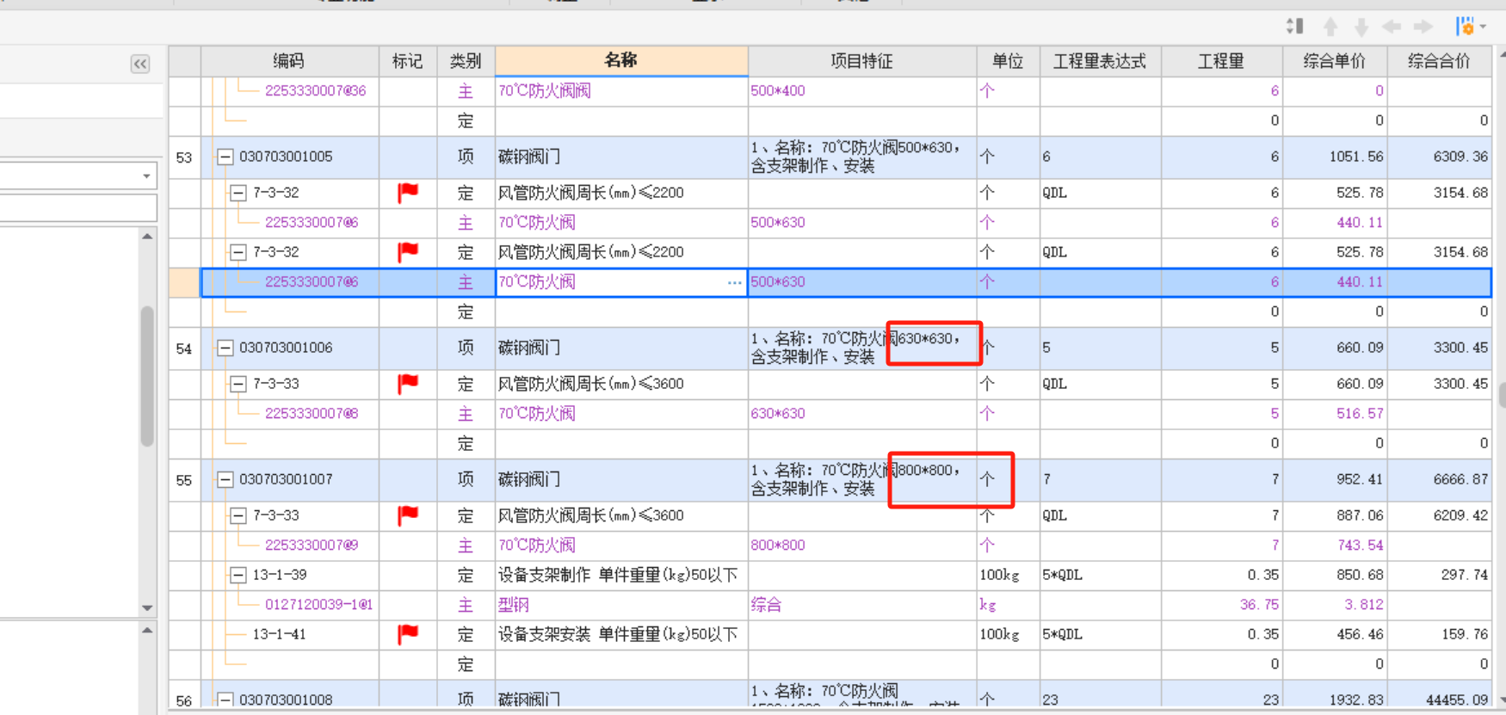Click total price 3300.45 in row 54
Viewport: 1506px width, 715px height.
(x=1460, y=348)
